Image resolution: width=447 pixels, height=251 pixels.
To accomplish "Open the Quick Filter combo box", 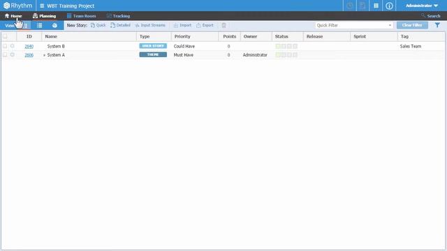I will 354,25.
